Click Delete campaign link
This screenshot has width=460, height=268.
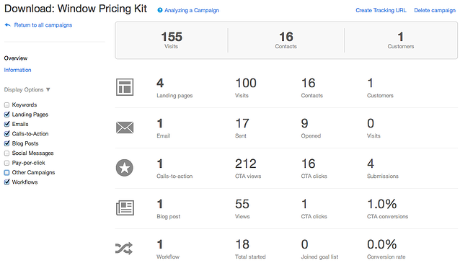[x=435, y=10]
